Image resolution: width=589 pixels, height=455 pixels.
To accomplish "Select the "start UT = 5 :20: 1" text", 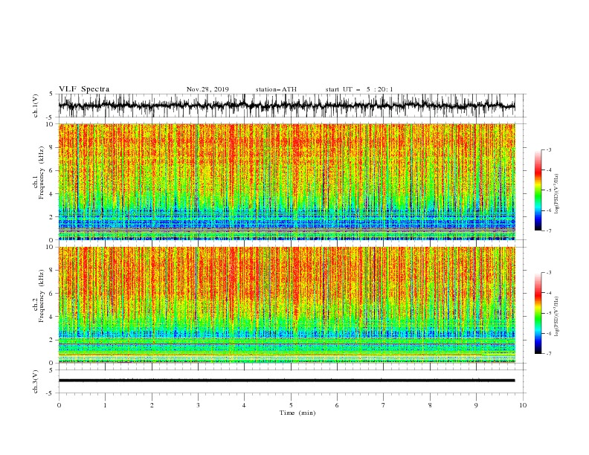I will coord(359,89).
